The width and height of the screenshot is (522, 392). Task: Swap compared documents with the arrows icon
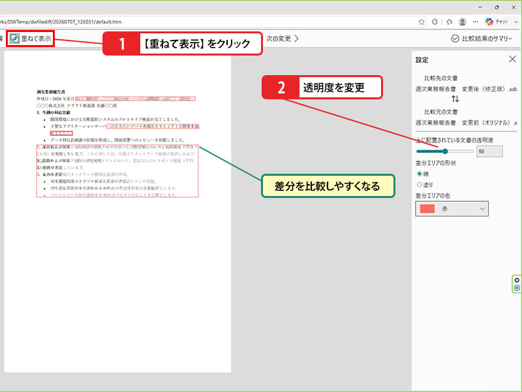pos(455,99)
